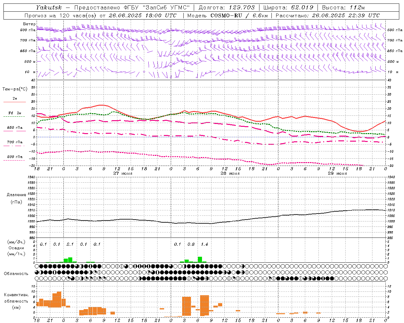Select the (км) convective cloud unit label

(16, 307)
